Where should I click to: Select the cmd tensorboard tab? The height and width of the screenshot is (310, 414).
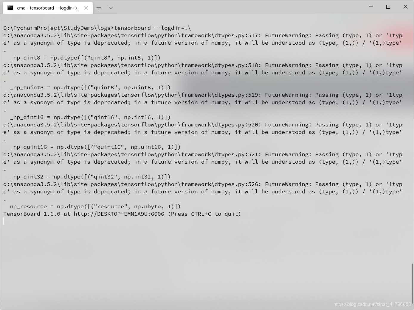pyautogui.click(x=48, y=8)
